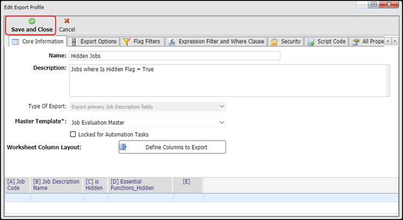Screen dimensions: 403x220
Task: Click the Core Information tab icon
Action: click(x=15, y=41)
